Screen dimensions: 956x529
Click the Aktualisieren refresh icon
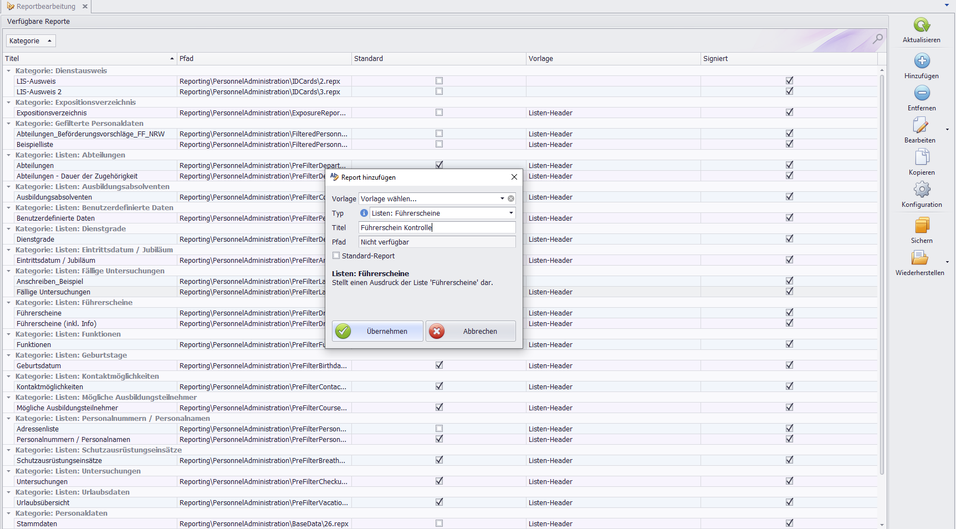tap(921, 26)
